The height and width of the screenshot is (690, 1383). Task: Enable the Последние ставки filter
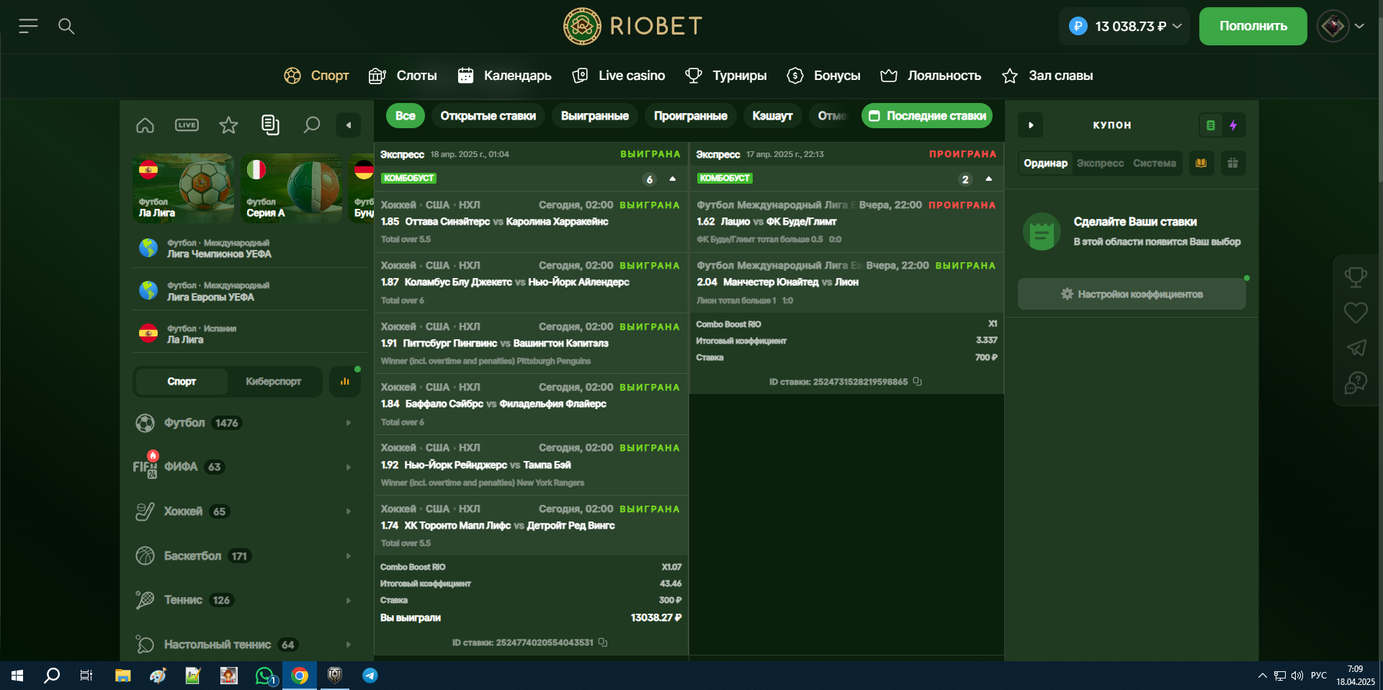(927, 116)
